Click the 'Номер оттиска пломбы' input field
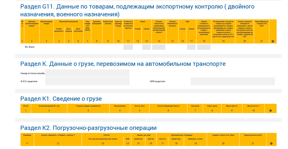 point(87,73)
